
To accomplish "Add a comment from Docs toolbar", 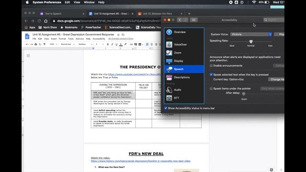I will coord(136,44).
